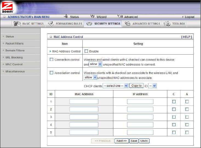This screenshot has width=201, height=148.
Task: Focus the MAC Address field in row 3
Action: (x=84, y=117)
